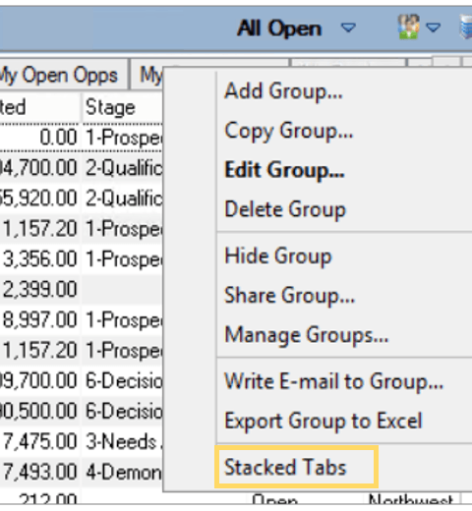Click the users group icon in header

pos(408,27)
